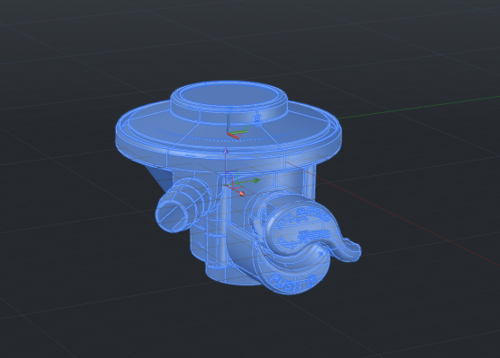Select the dotted scale ring on the flange
Screen dimensions: 500x358
[x=228, y=137]
